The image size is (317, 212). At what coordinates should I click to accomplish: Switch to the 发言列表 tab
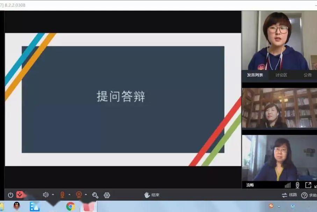coord(255,75)
